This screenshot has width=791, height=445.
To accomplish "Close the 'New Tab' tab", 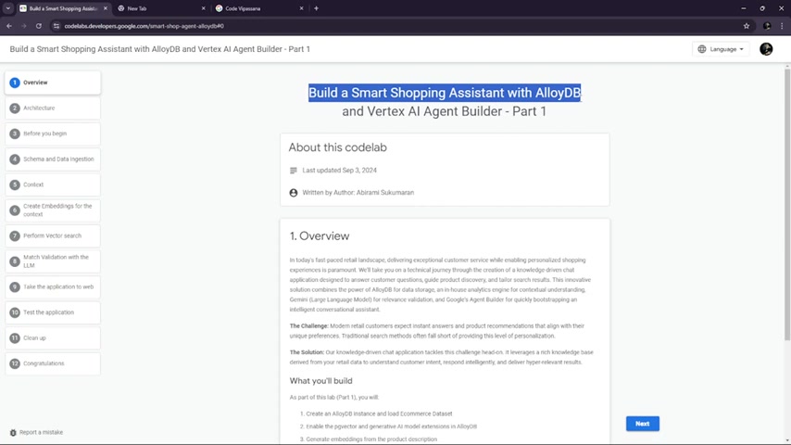I will click(x=203, y=8).
